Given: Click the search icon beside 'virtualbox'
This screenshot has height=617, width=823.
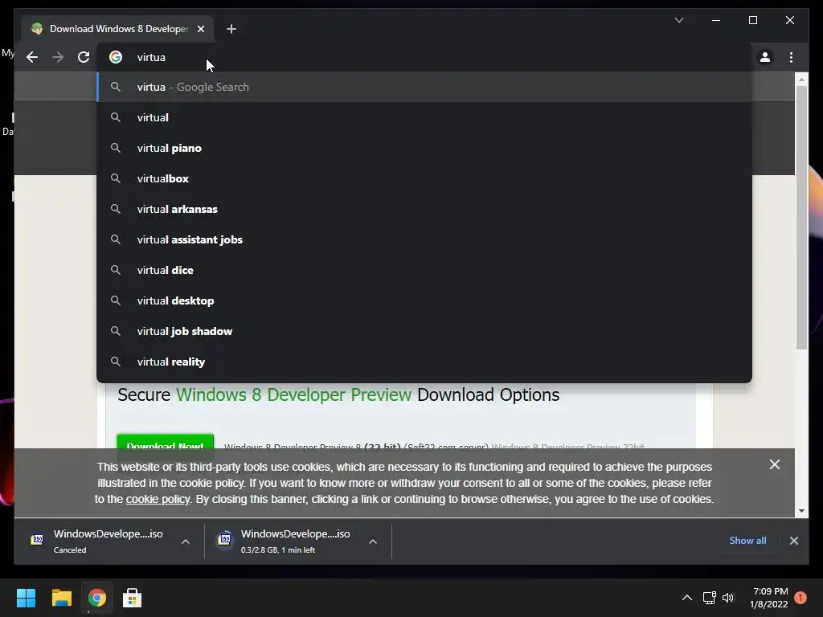Looking at the screenshot, I should (x=116, y=178).
